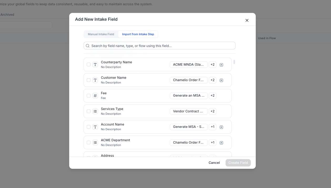Click search magnifier icon in search bar
Viewport: 331px width, 188px height.
pyautogui.click(x=88, y=46)
